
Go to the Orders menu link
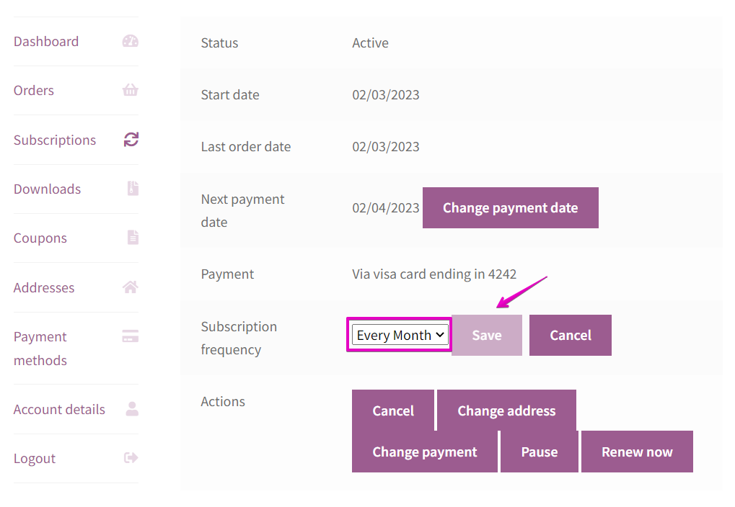tap(34, 90)
